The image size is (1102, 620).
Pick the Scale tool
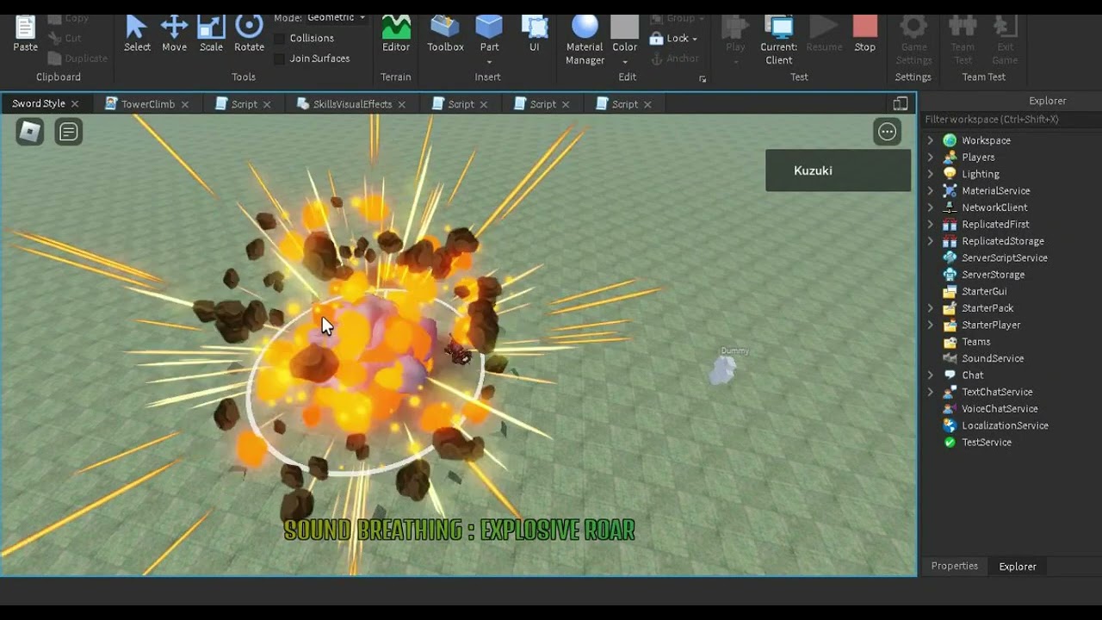(211, 34)
